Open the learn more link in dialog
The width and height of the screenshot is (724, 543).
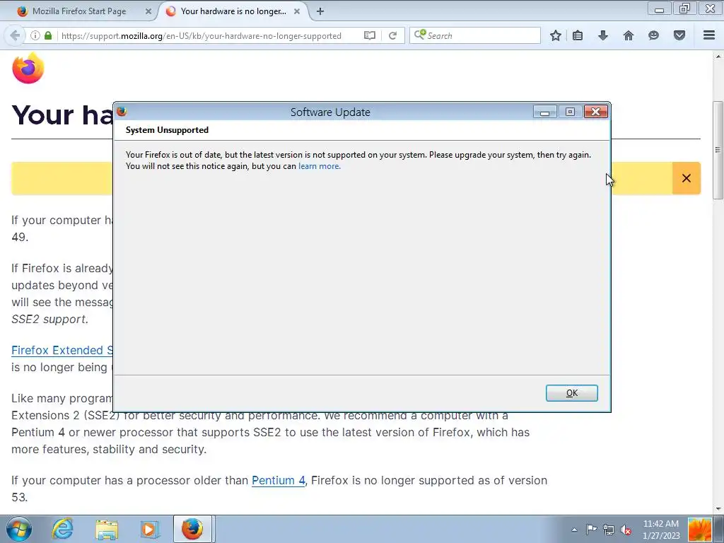coord(319,166)
